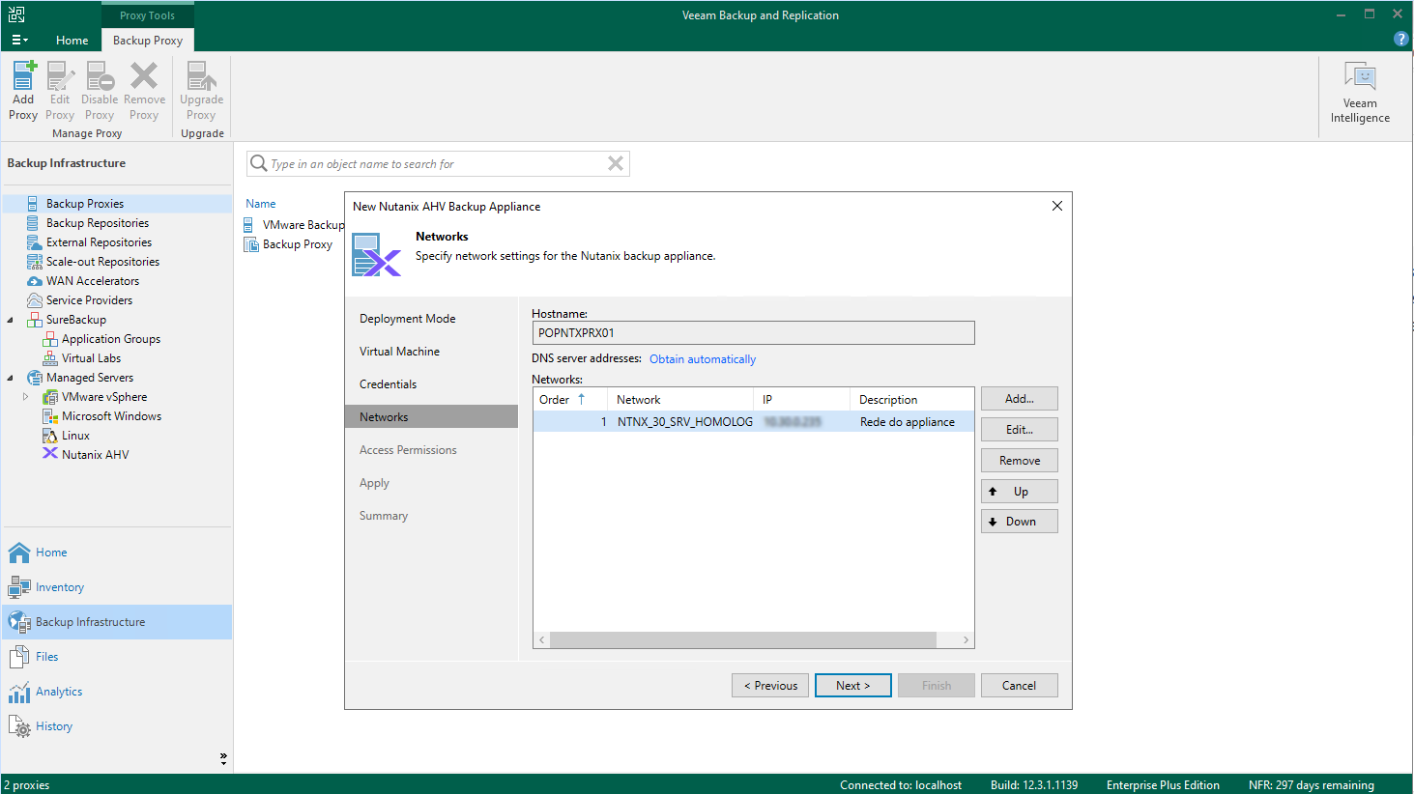Sort list by Name column header
The width and height of the screenshot is (1414, 794).
[261, 204]
